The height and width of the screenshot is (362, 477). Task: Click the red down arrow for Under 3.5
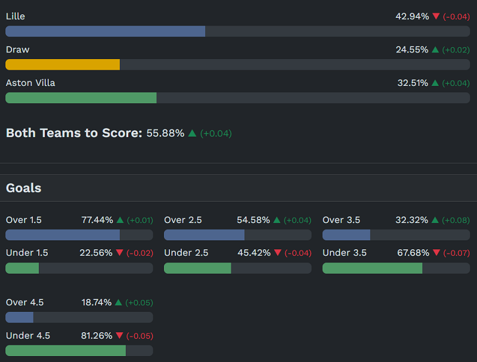tap(436, 253)
